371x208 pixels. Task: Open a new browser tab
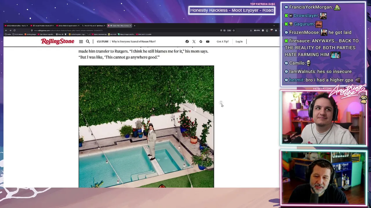click(x=134, y=26)
